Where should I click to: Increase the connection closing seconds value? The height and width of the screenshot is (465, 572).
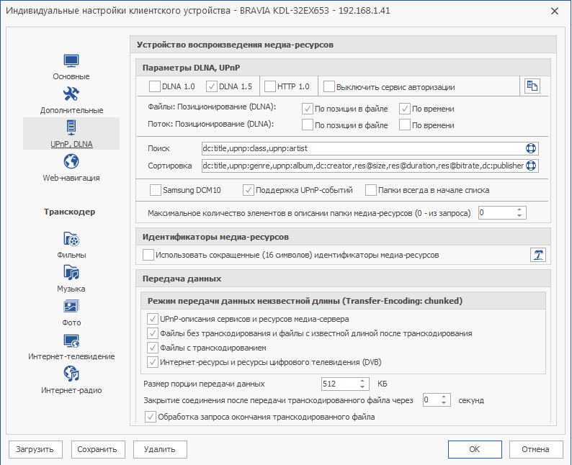(445, 396)
